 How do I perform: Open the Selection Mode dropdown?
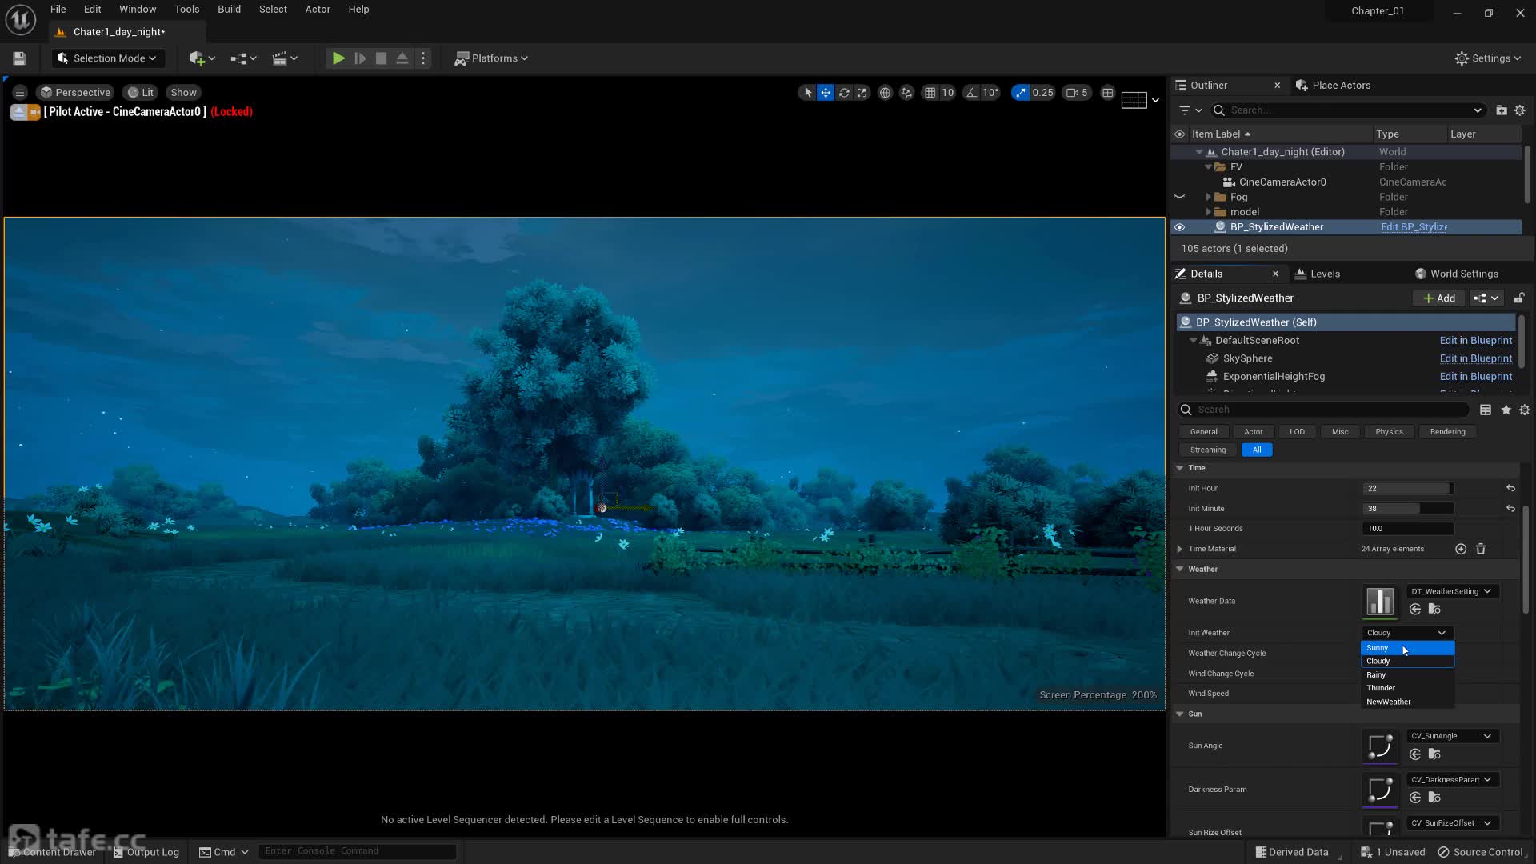(x=108, y=58)
